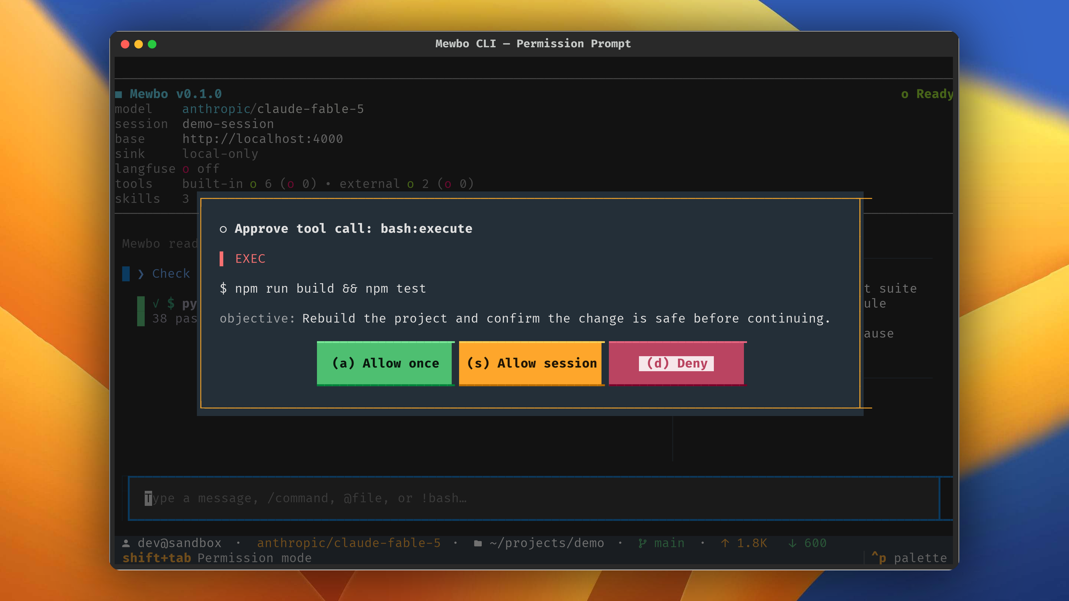Viewport: 1069px width, 601px height.
Task: Click the command text npm run build && npm test
Action: [x=330, y=288]
